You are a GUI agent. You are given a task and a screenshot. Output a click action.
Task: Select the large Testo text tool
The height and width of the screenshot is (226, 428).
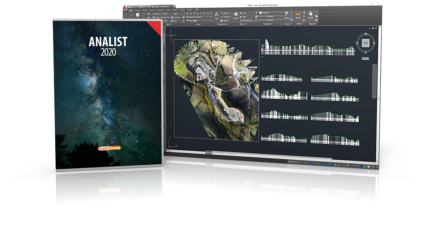(x=217, y=15)
